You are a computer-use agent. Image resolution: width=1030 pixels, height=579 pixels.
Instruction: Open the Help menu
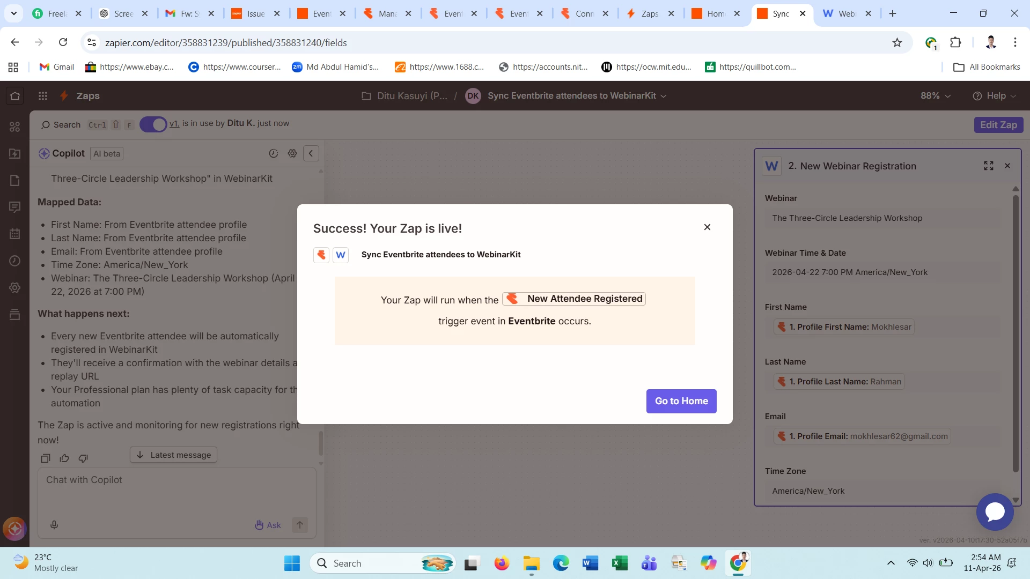[x=995, y=96]
